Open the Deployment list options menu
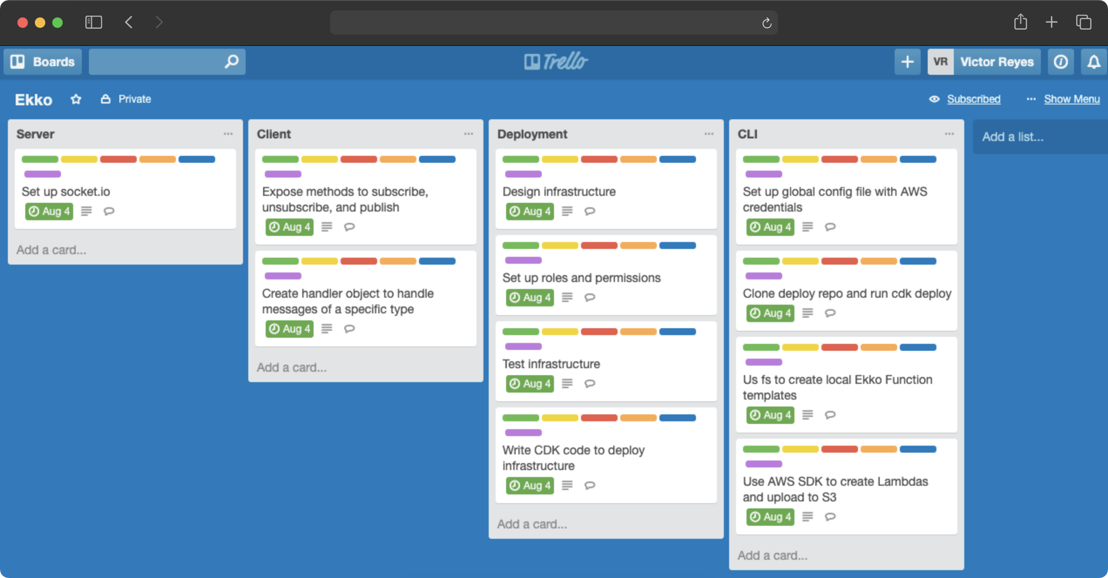1108x578 pixels. coord(709,134)
